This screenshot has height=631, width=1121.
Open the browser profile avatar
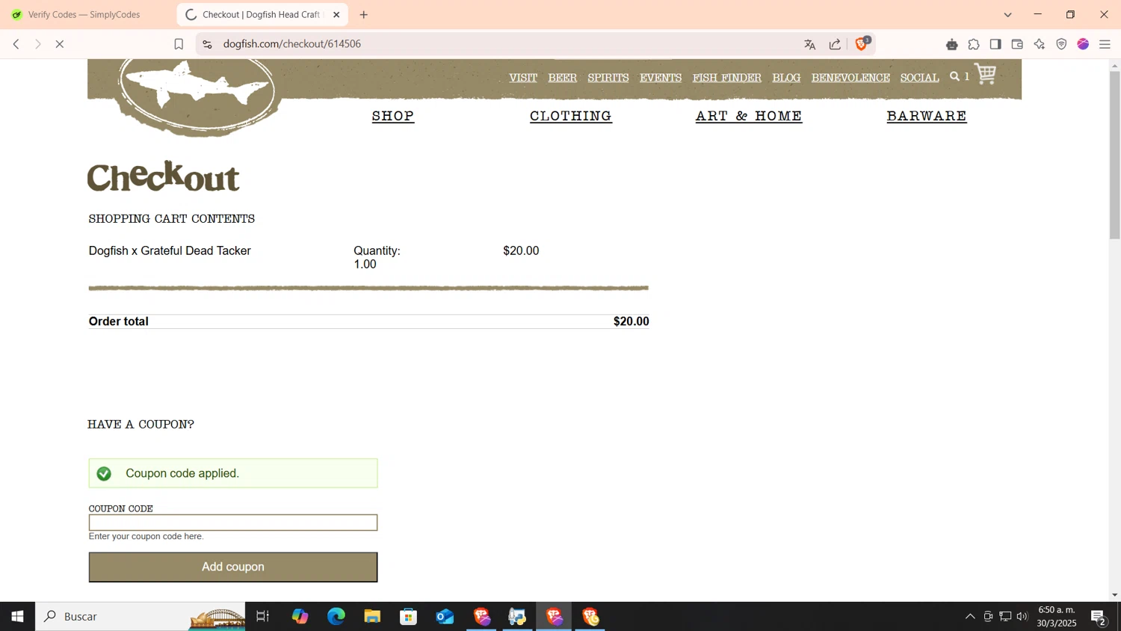[x=1083, y=44]
